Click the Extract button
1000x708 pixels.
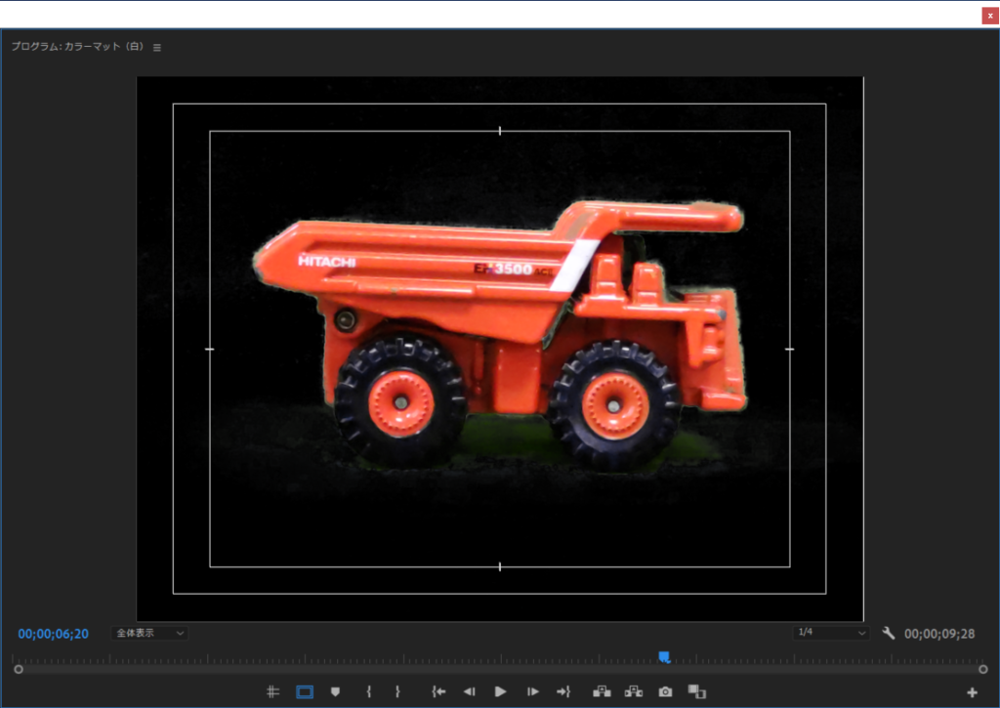pyautogui.click(x=634, y=691)
